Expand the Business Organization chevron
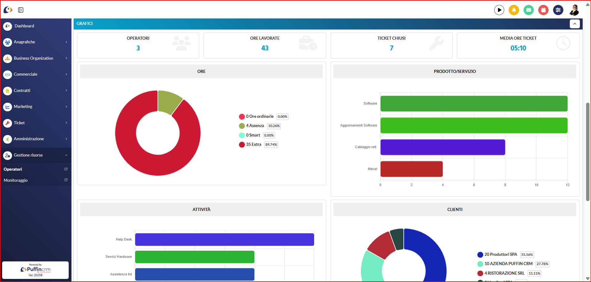Viewport: 591px width, 282px height. point(66,58)
